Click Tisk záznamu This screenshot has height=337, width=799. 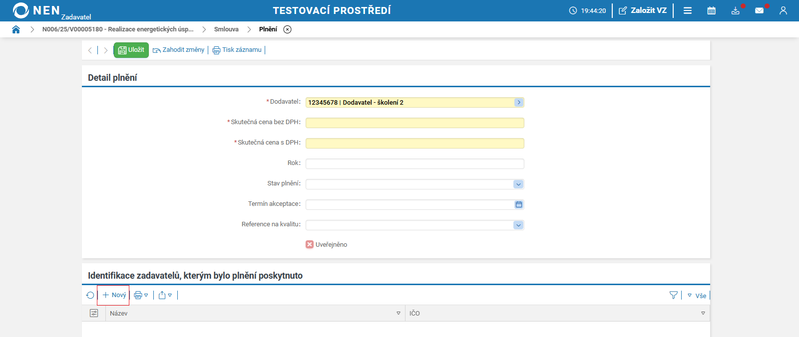click(237, 50)
